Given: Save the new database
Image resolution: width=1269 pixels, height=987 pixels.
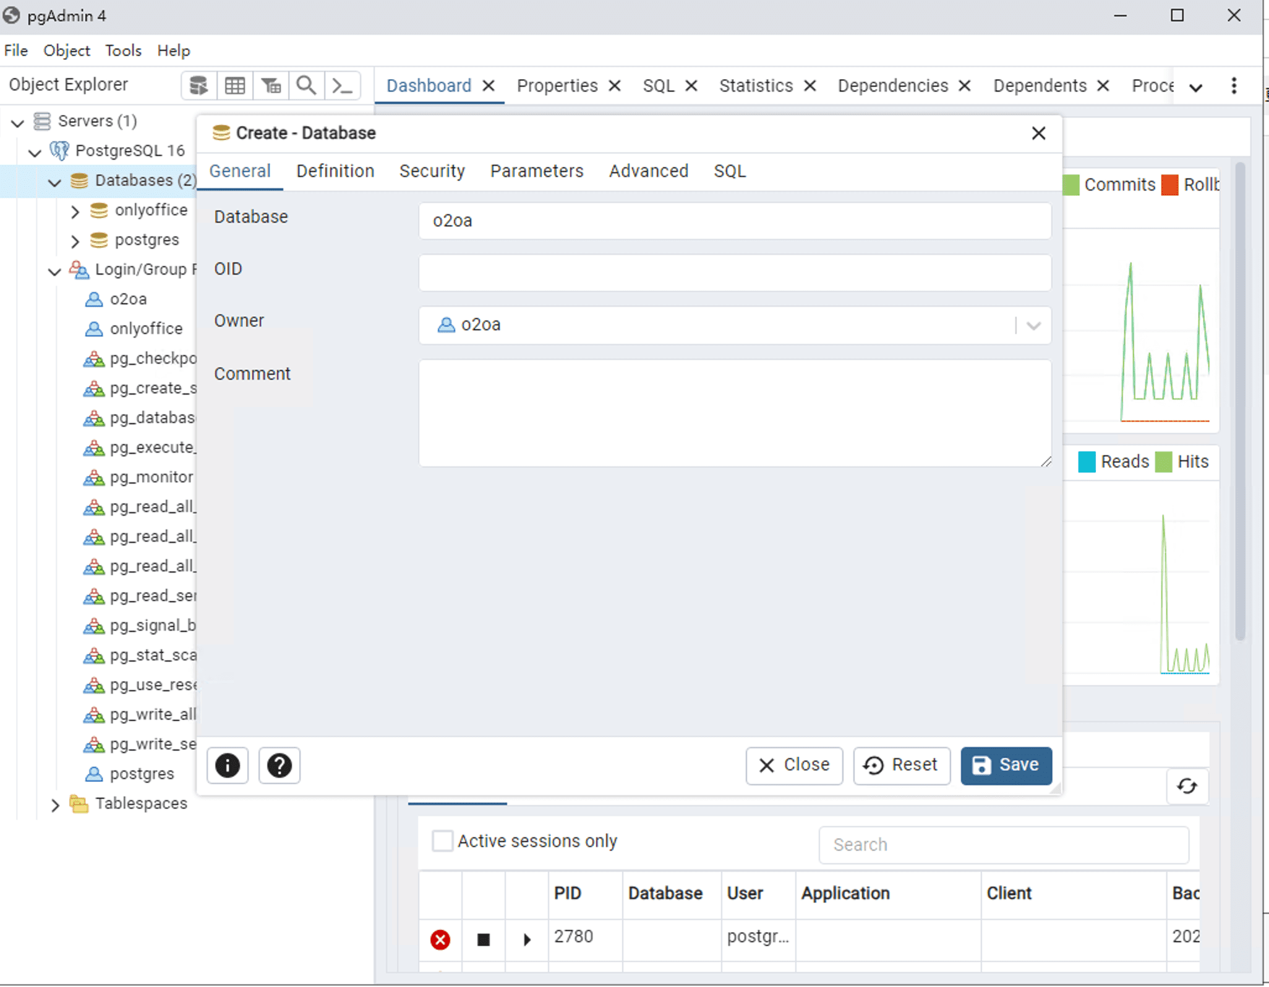Looking at the screenshot, I should click(x=1006, y=765).
